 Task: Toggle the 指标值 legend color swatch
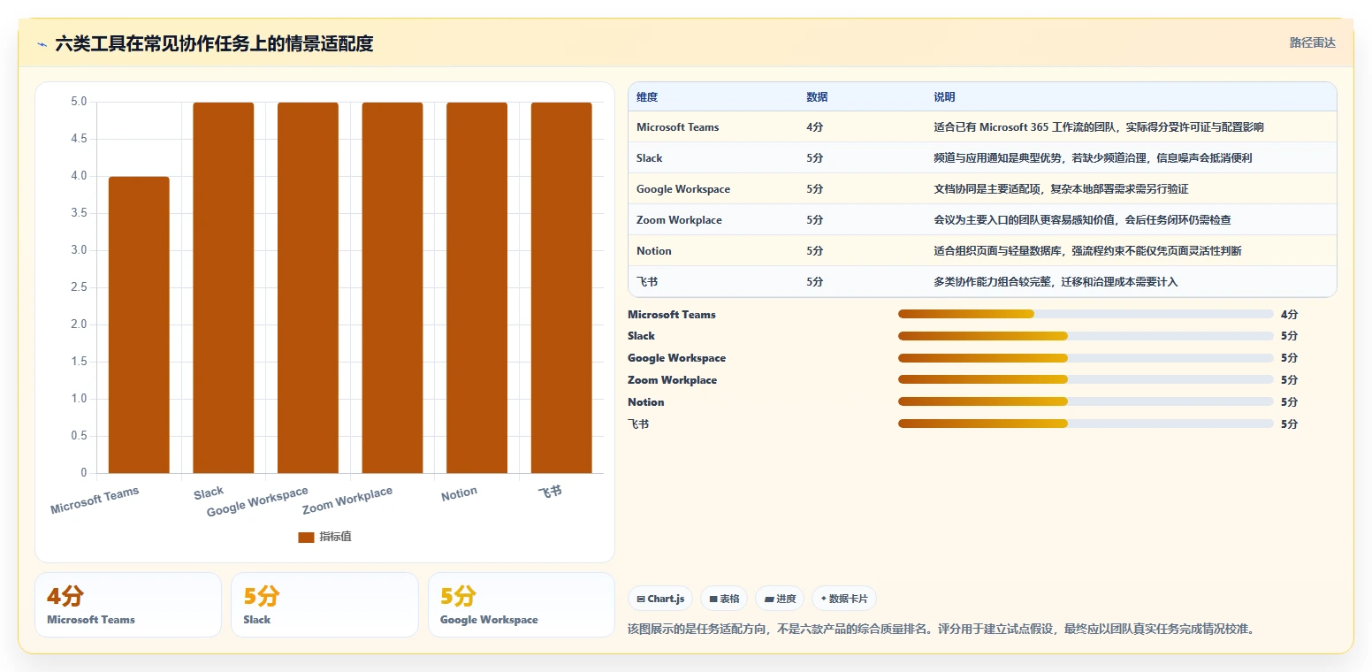(306, 537)
